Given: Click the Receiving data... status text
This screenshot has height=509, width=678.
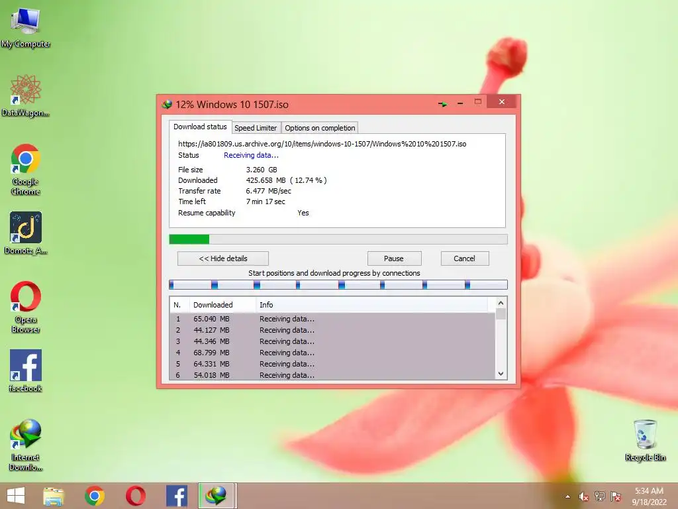Looking at the screenshot, I should [x=251, y=155].
